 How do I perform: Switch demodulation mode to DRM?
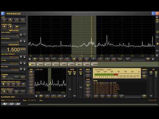tap(86, 64)
